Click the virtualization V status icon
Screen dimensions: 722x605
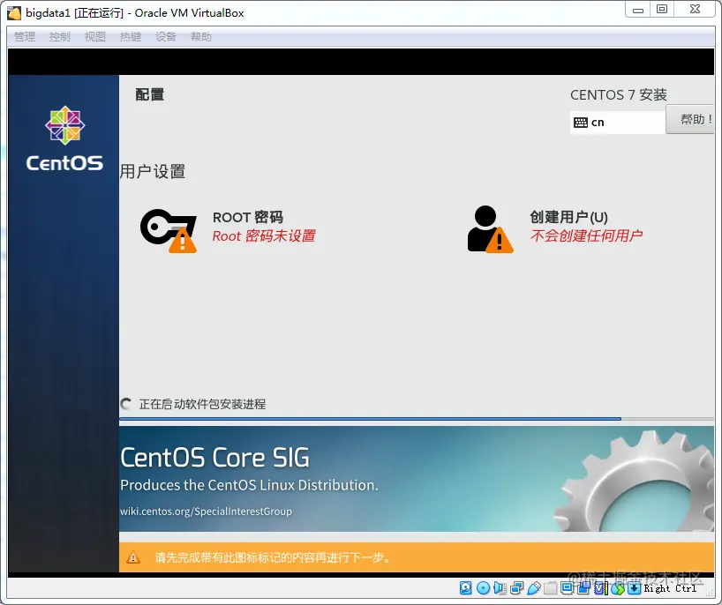[601, 588]
